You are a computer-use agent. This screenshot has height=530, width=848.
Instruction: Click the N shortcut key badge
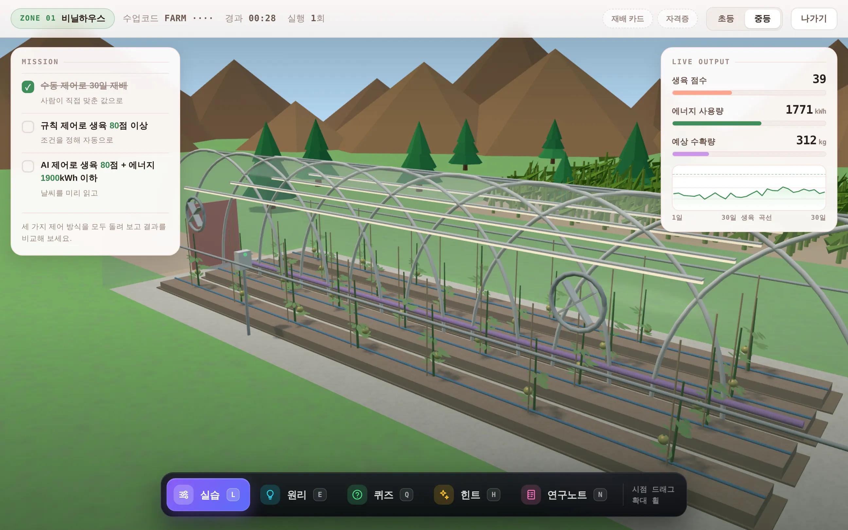point(600,495)
